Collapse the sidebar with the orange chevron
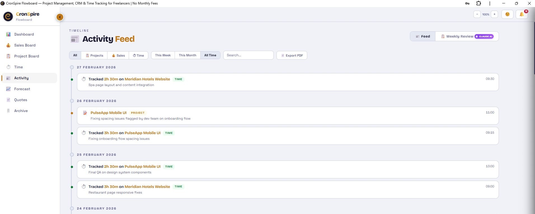Image resolution: width=535 pixels, height=214 pixels. tap(60, 17)
